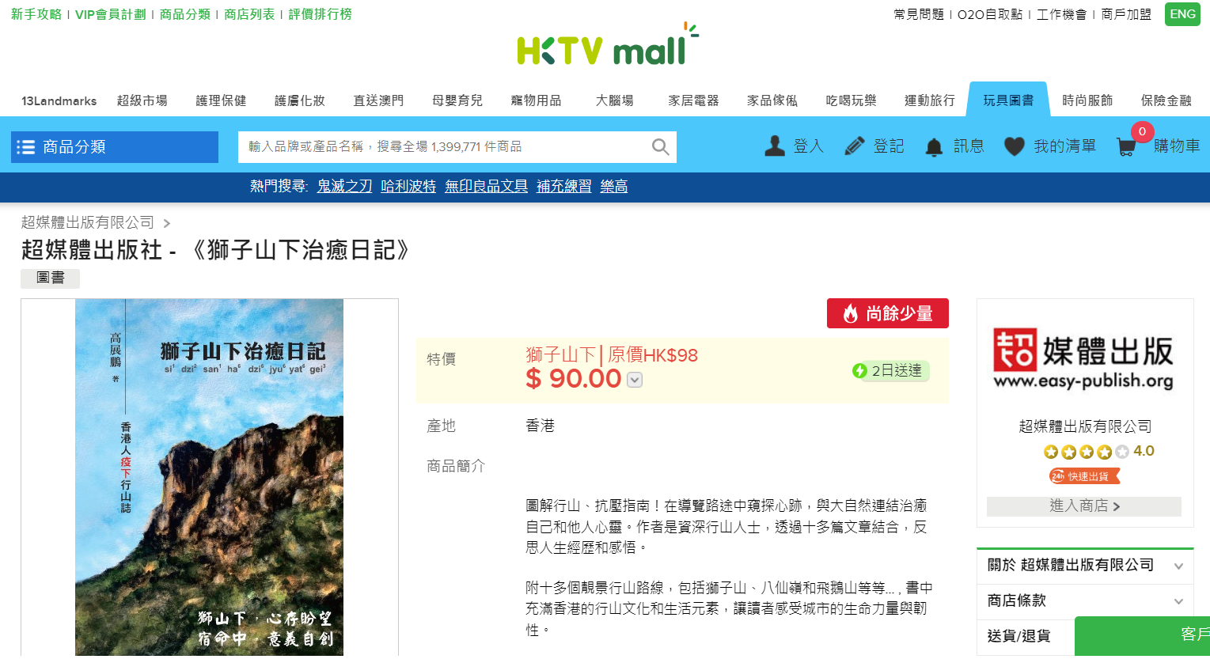This screenshot has width=1210, height=659.
Task: Click the book cover image
Action: pos(210,477)
